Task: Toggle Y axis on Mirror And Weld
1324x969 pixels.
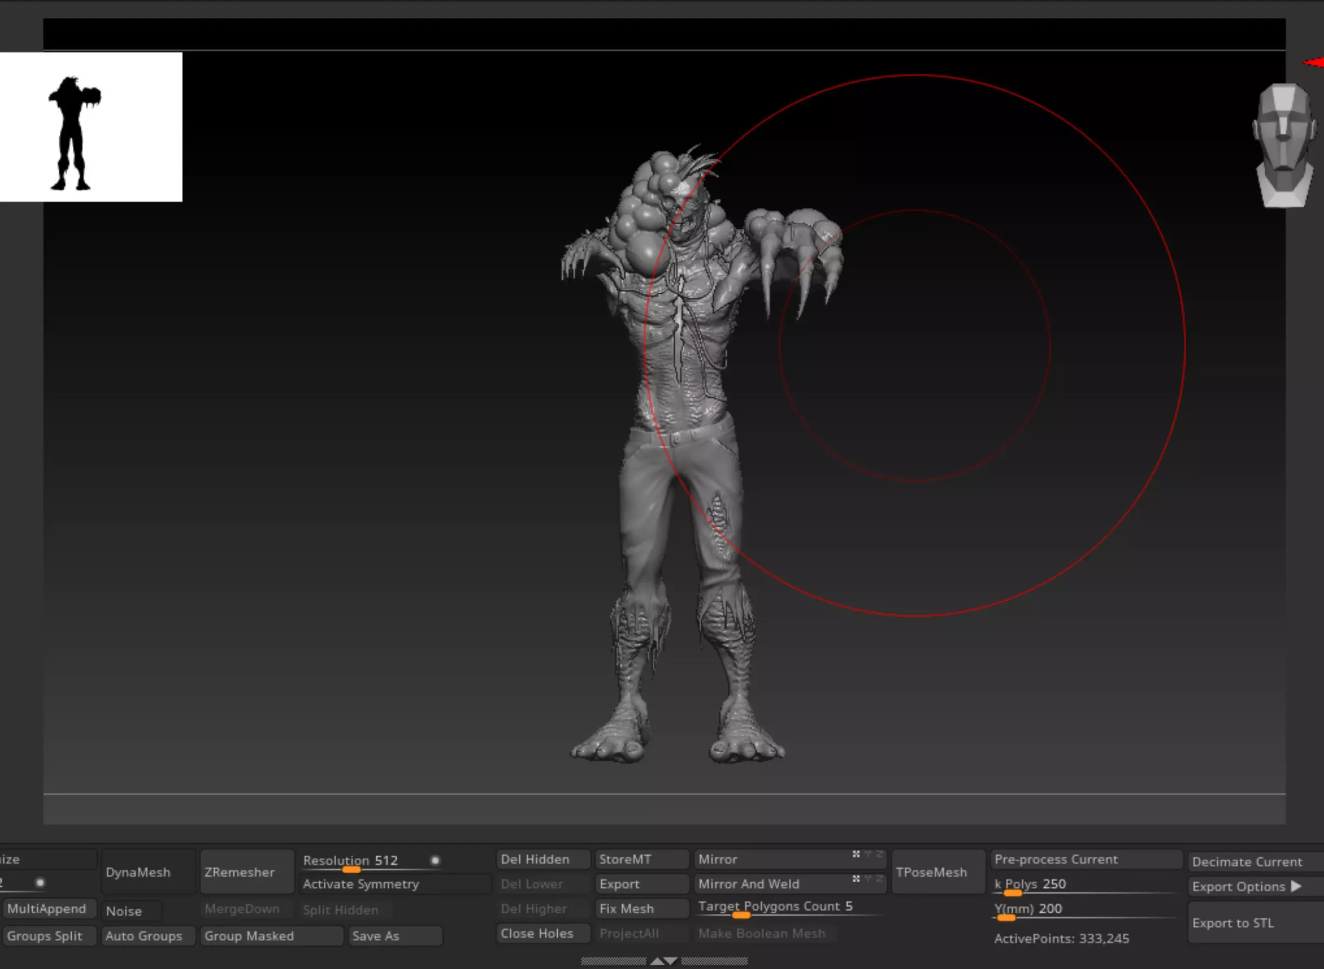Action: point(868,878)
